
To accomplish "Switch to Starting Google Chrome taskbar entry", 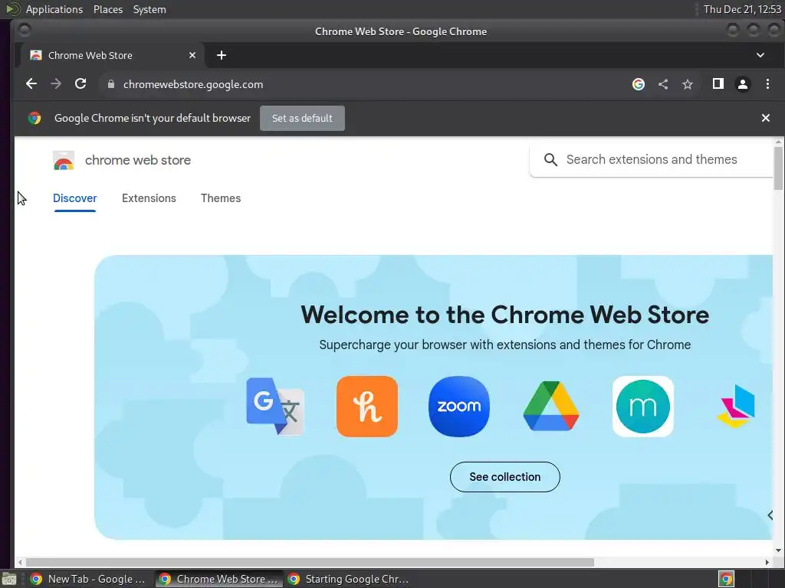I will [x=350, y=579].
